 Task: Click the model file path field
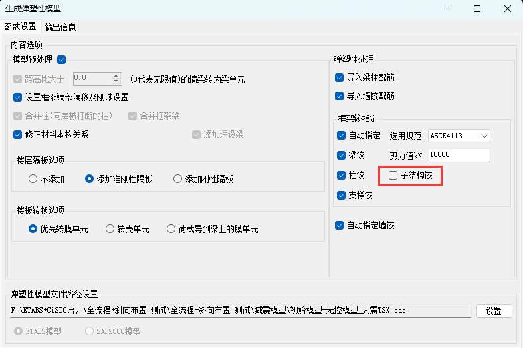[x=241, y=311]
